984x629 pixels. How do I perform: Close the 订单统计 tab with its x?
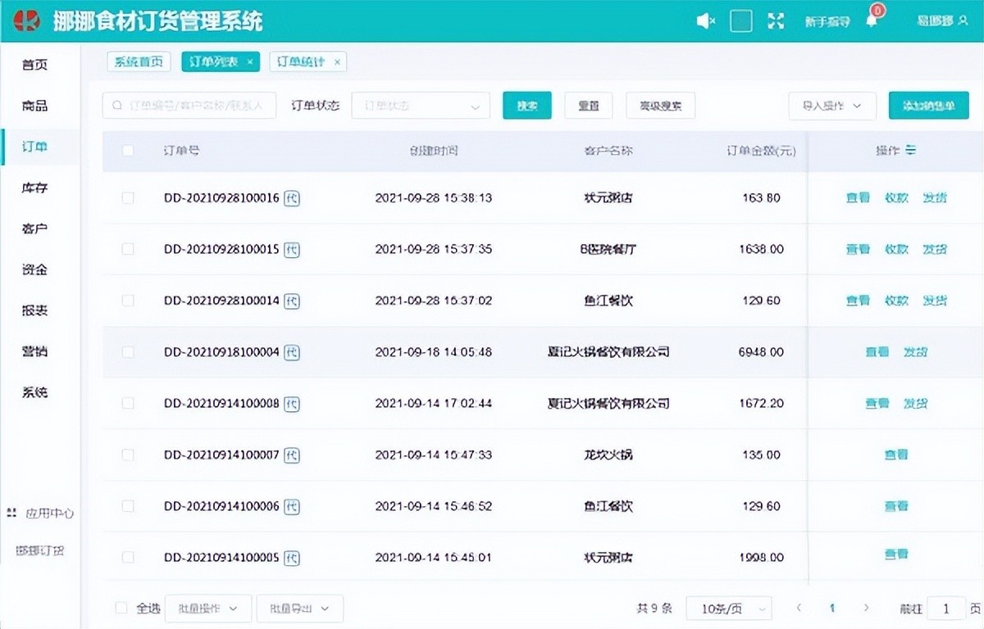click(x=337, y=62)
